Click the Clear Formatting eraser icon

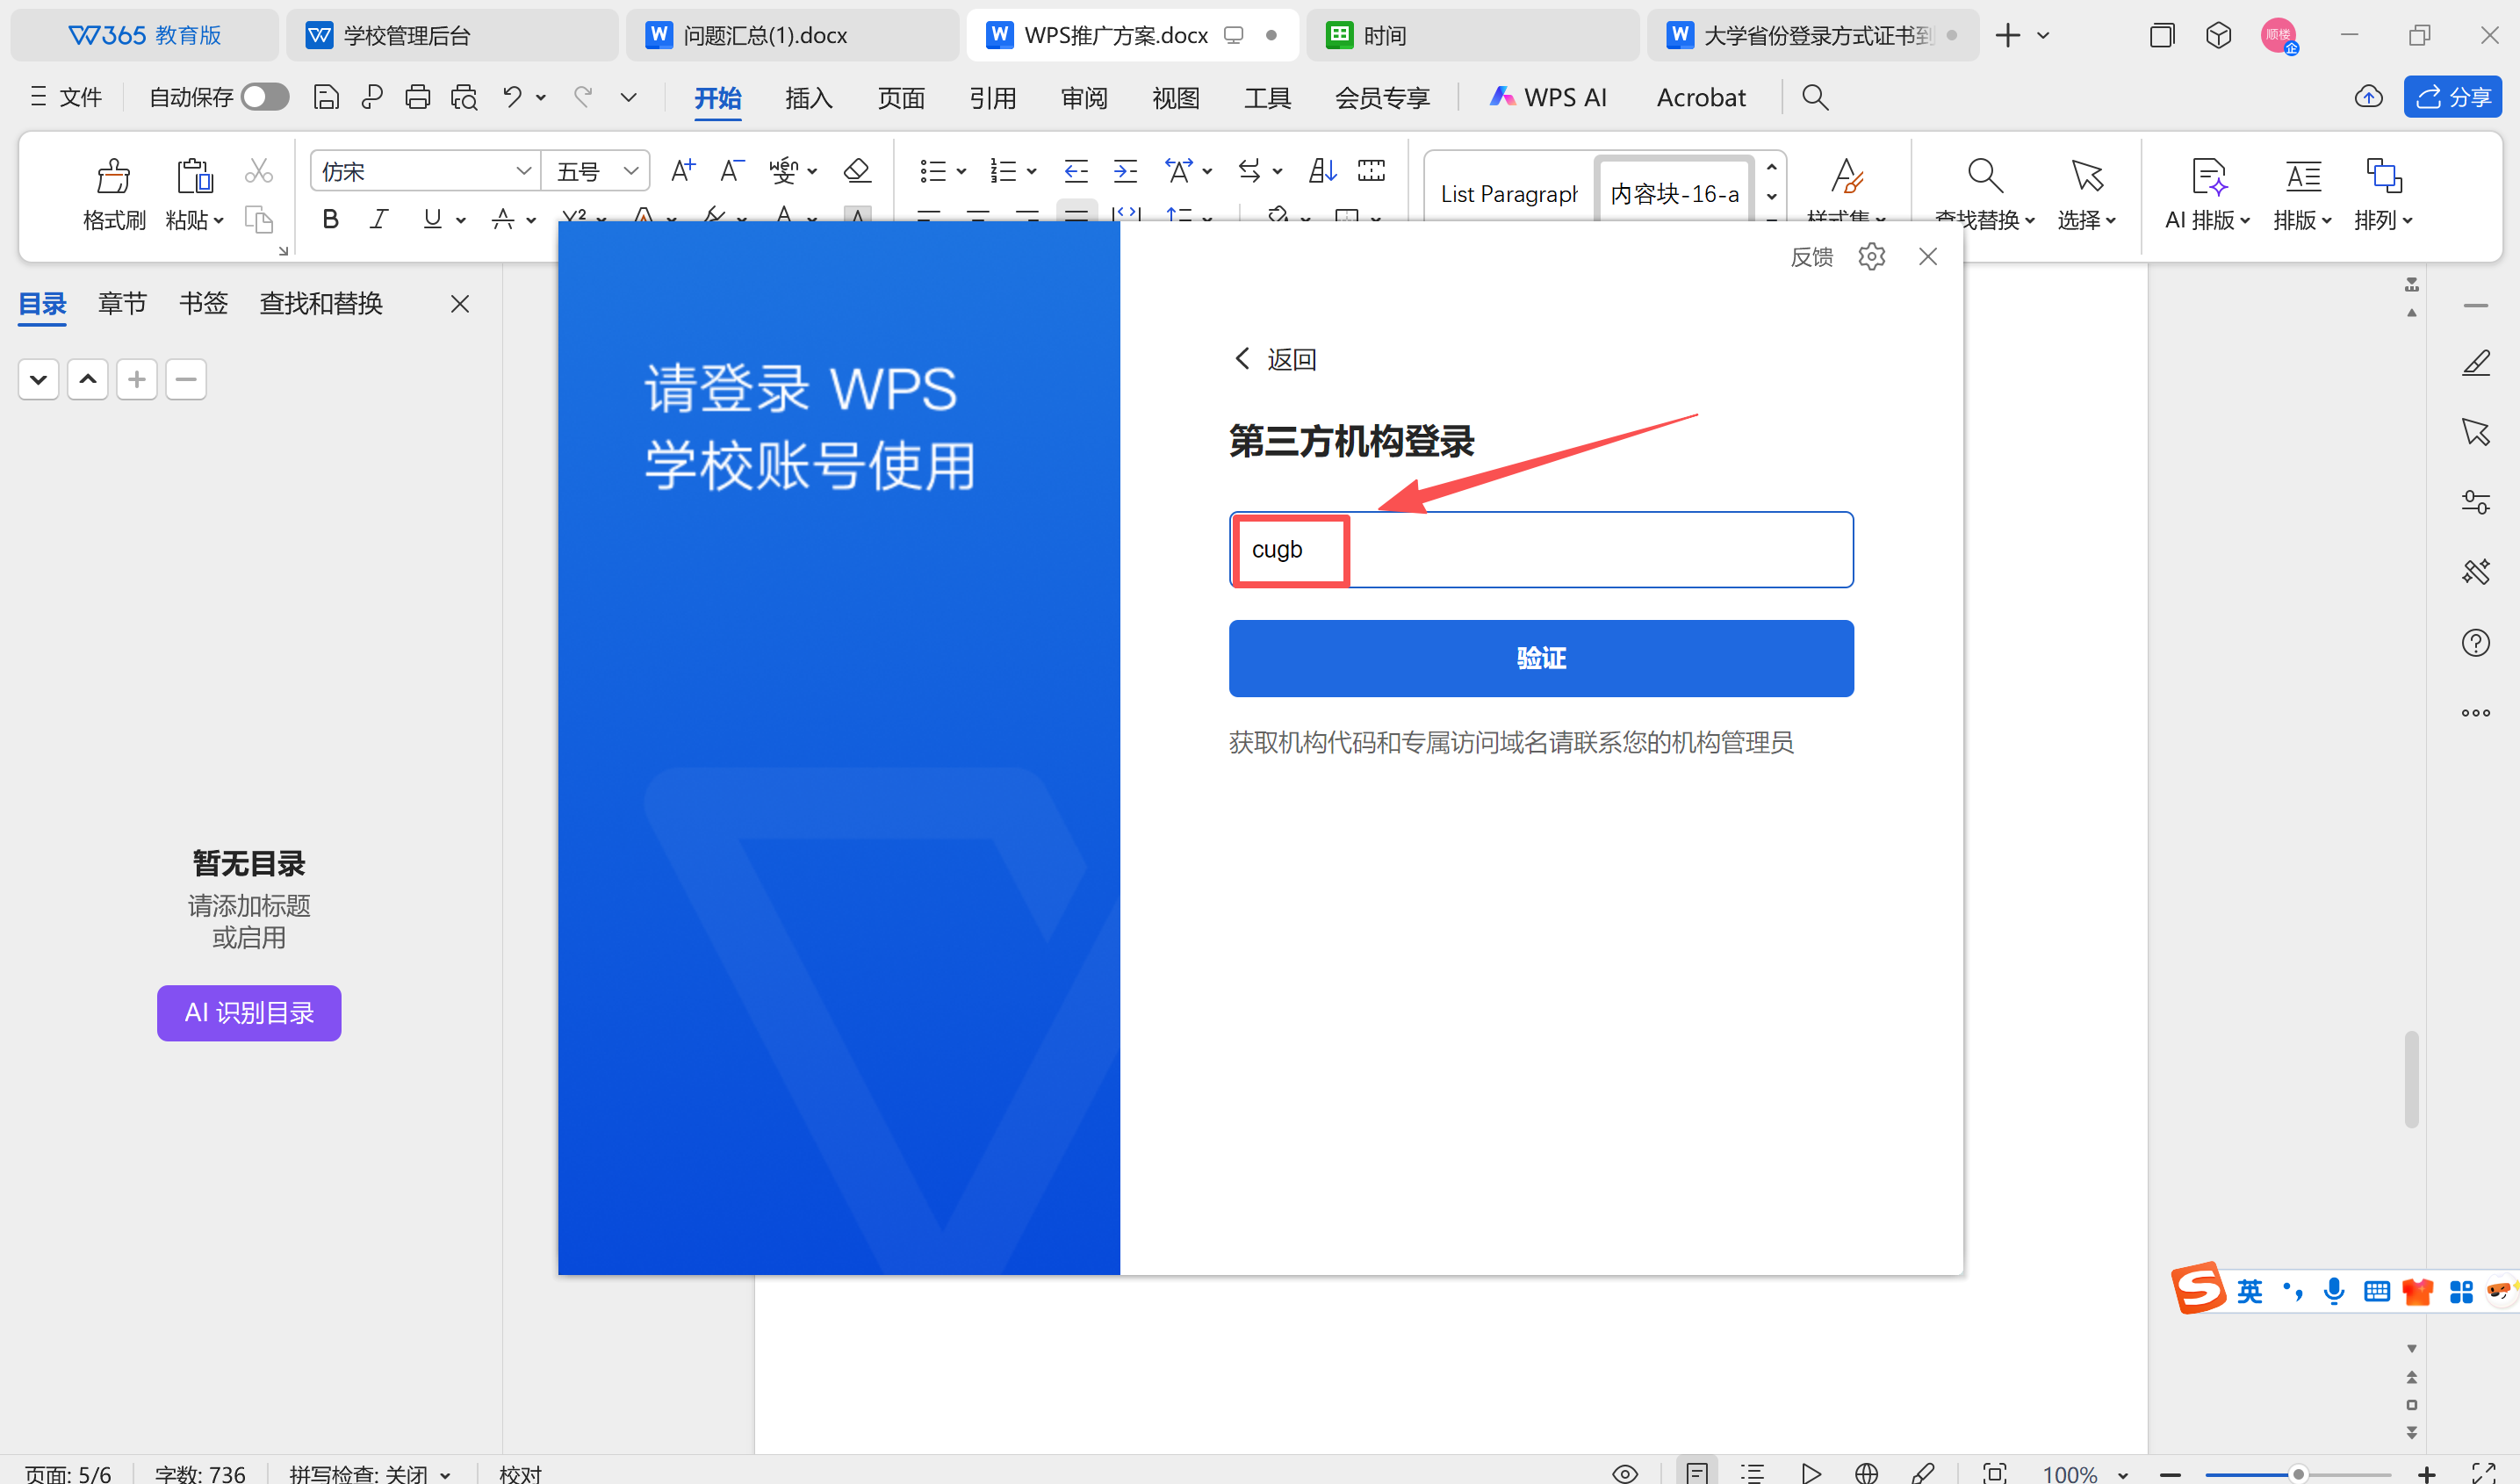coord(857,171)
